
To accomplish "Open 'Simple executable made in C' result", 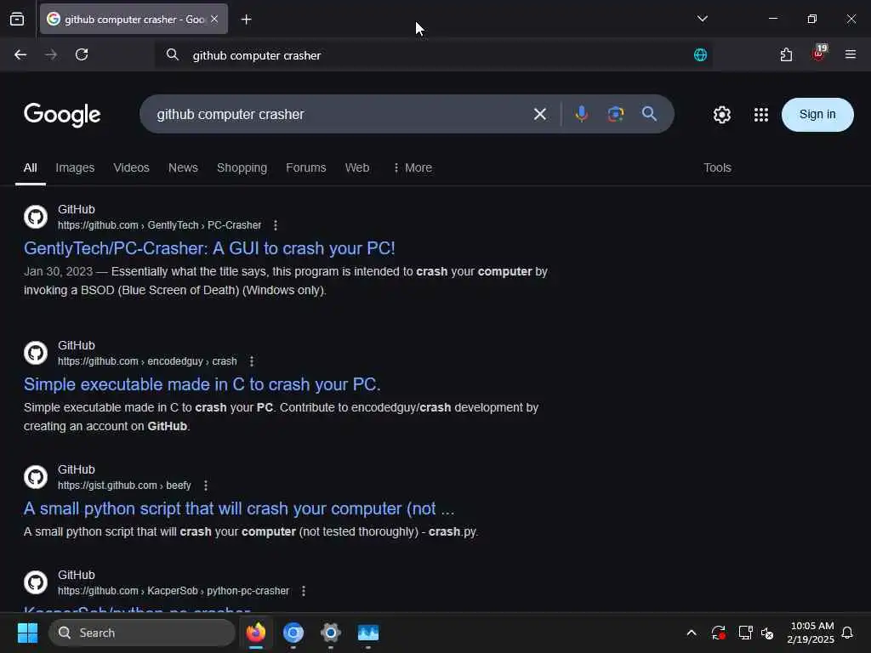I will pyautogui.click(x=202, y=384).
